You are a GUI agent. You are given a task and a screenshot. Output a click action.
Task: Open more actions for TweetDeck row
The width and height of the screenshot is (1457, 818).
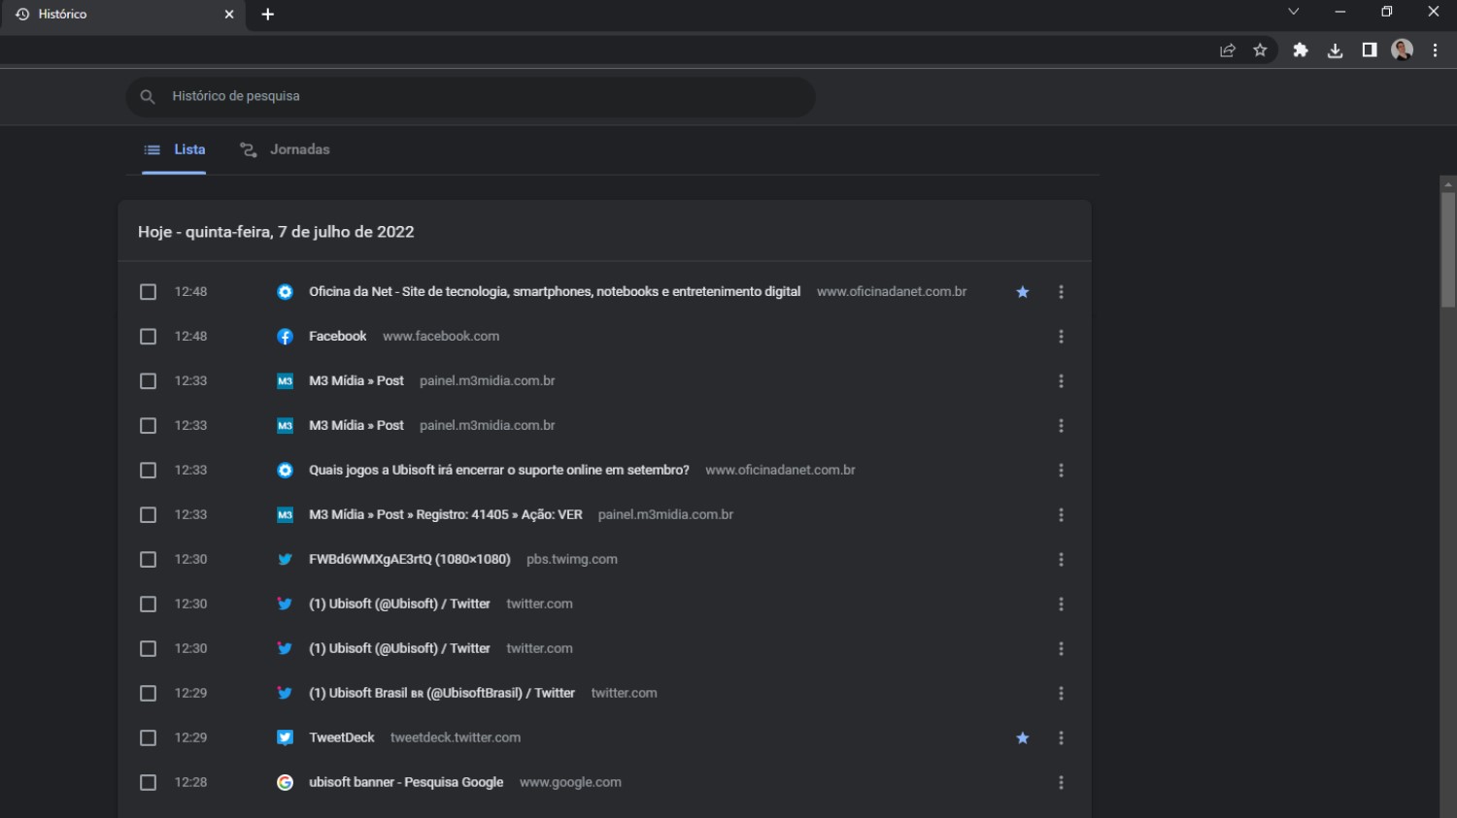pos(1061,738)
